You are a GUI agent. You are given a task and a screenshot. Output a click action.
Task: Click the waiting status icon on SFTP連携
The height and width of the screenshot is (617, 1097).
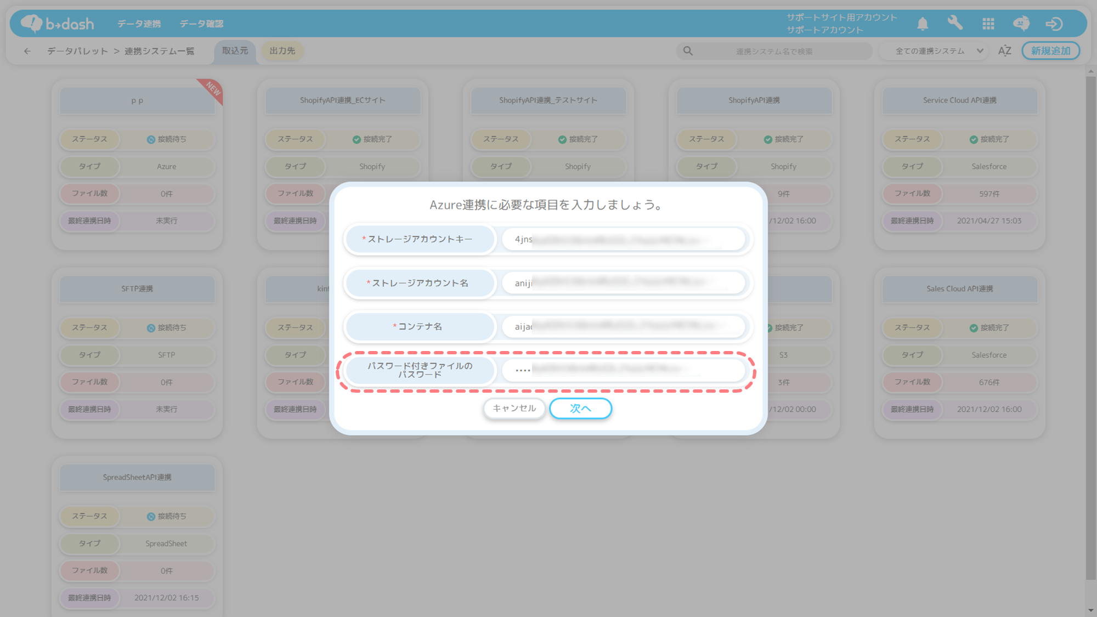pyautogui.click(x=151, y=328)
